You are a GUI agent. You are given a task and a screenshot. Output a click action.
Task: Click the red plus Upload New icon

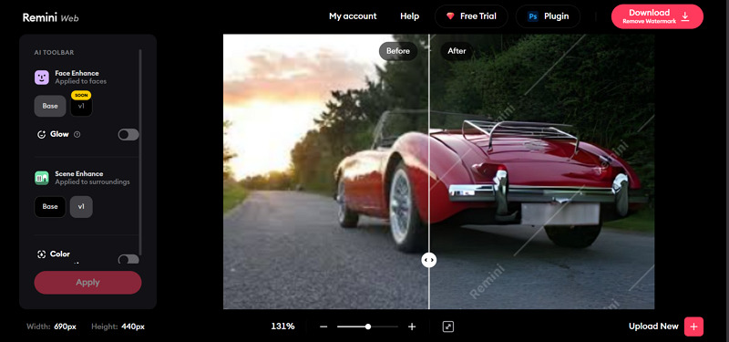693,326
